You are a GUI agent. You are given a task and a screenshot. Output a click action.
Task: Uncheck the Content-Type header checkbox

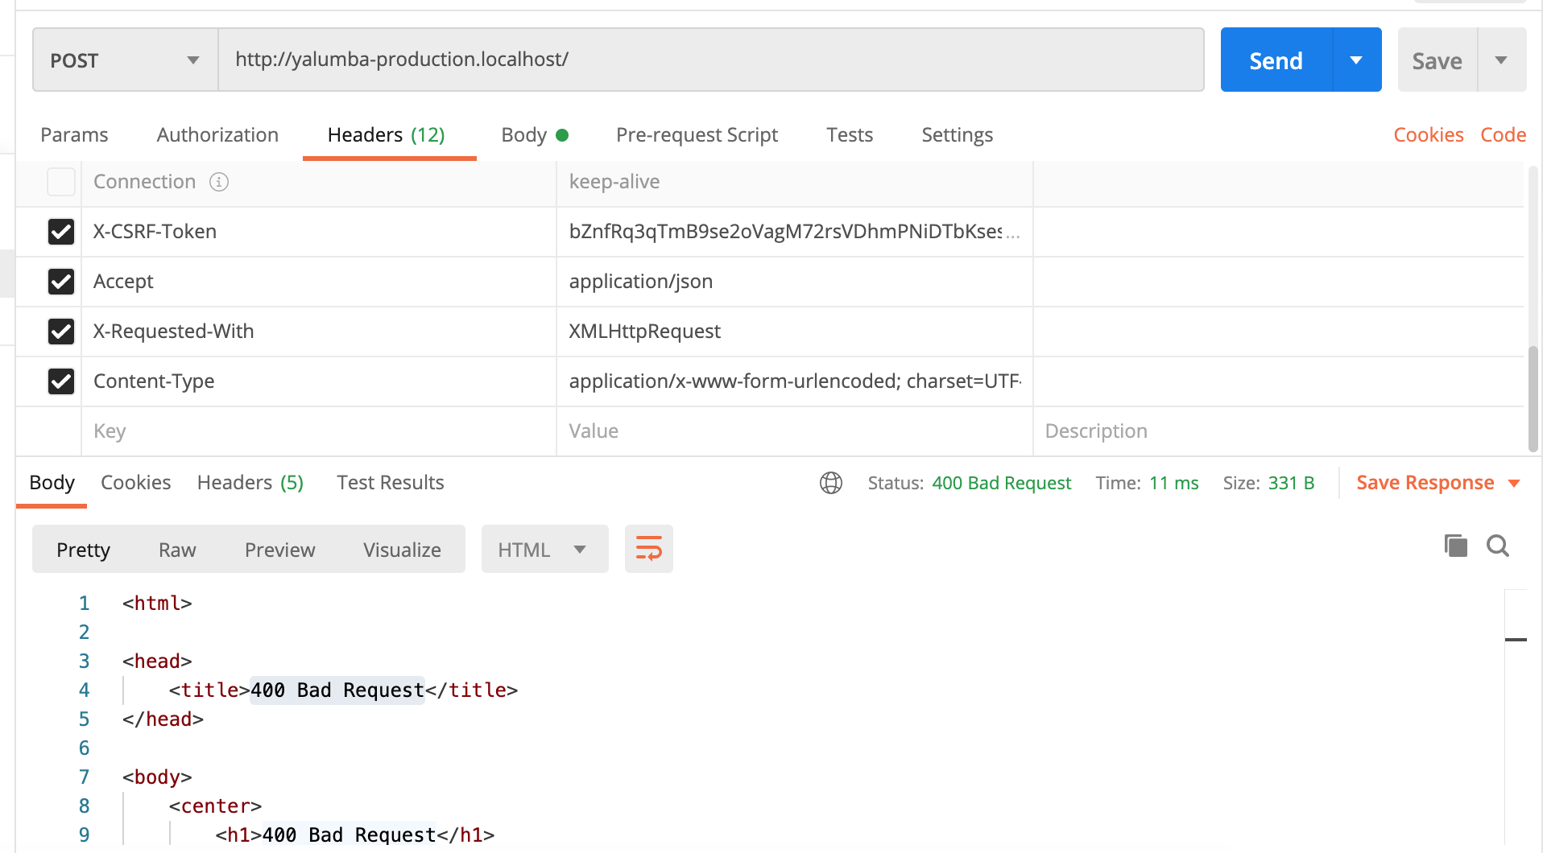point(61,381)
